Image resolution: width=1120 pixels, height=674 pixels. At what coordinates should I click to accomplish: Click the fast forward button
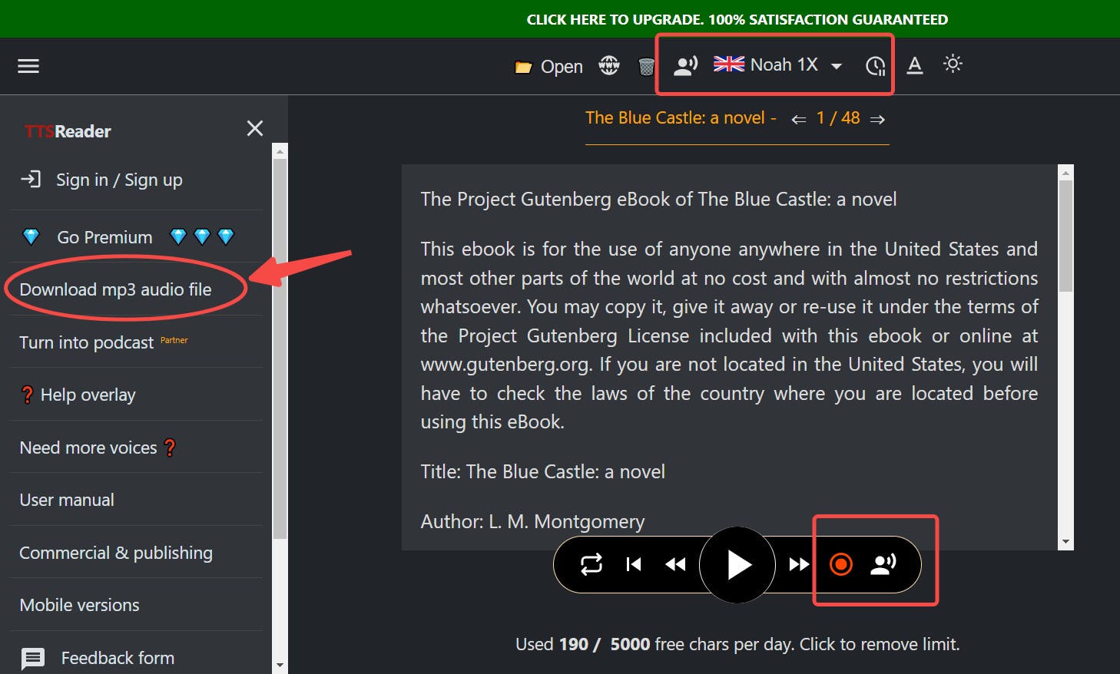click(799, 565)
